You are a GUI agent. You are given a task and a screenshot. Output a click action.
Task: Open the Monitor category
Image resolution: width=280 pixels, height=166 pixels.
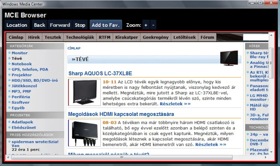(x=19, y=53)
